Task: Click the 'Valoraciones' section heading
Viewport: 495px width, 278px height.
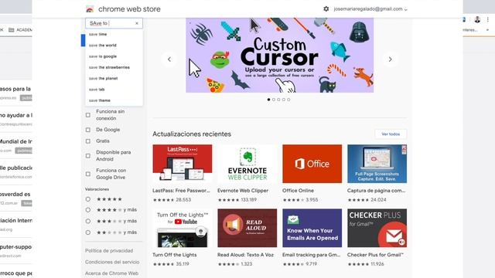Action: tap(97, 189)
